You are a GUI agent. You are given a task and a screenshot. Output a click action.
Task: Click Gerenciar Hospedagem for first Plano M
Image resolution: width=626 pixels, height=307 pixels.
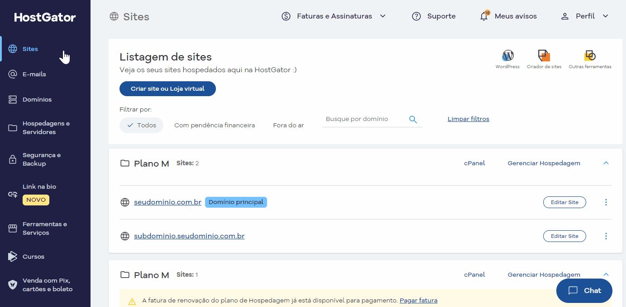point(544,163)
